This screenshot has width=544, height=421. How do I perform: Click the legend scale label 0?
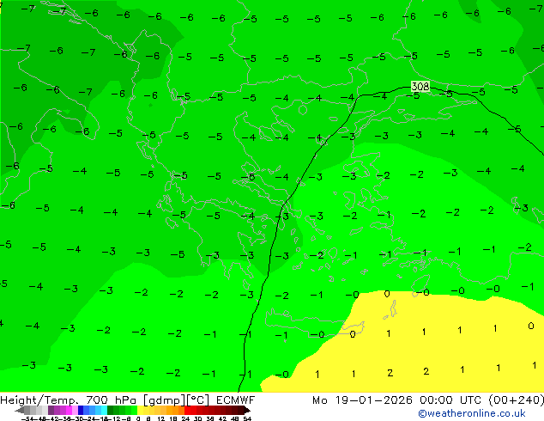(138, 418)
